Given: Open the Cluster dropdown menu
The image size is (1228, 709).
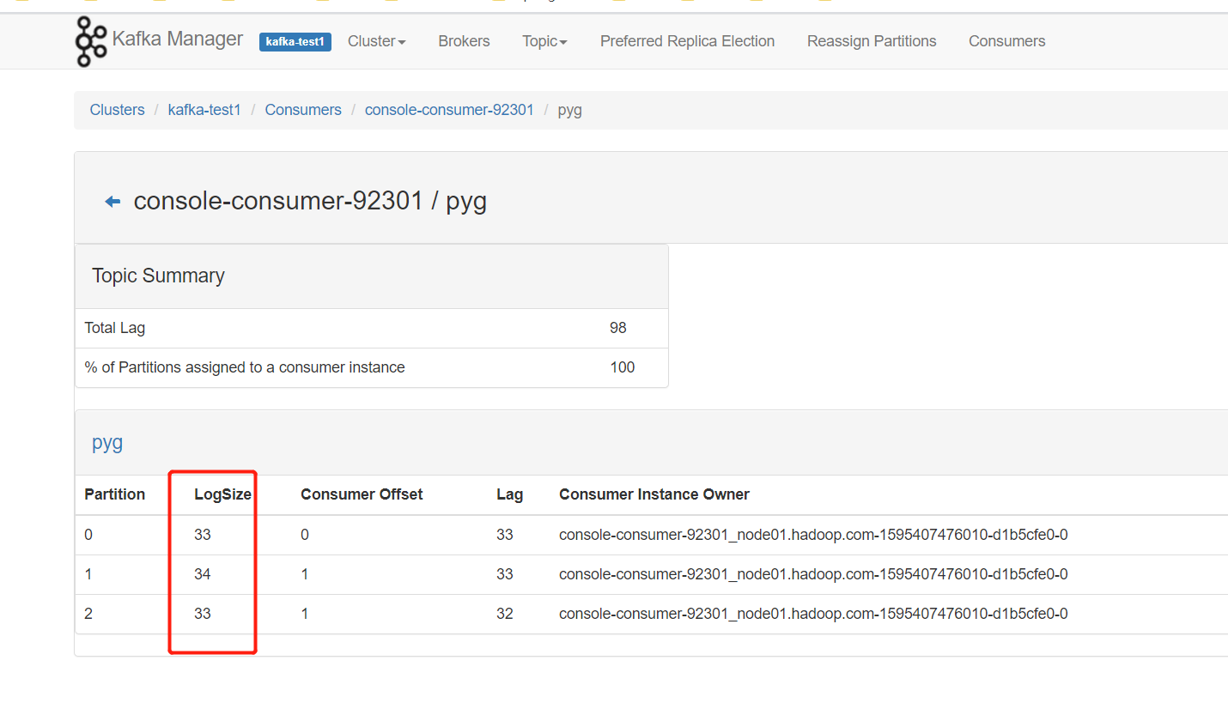Looking at the screenshot, I should click(x=376, y=41).
